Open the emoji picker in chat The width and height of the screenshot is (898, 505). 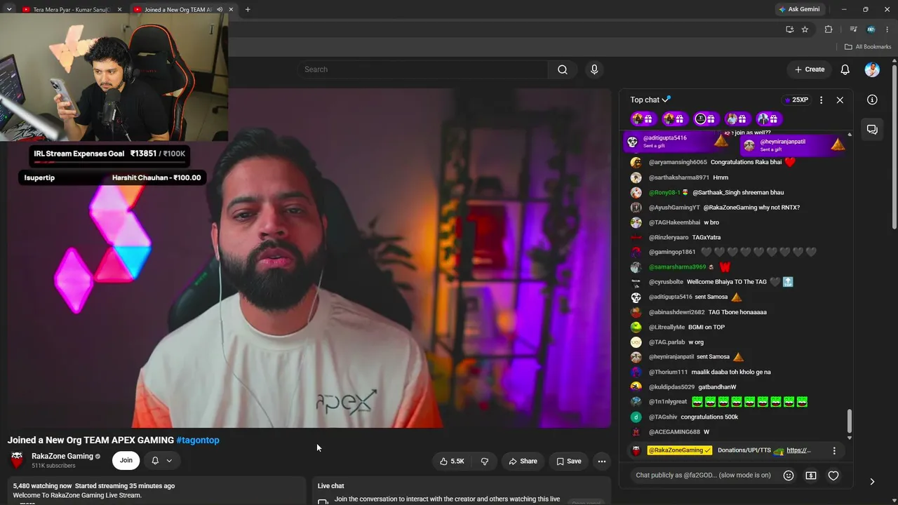click(789, 476)
